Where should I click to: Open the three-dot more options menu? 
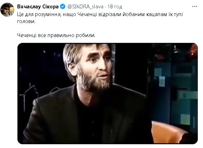195,7
